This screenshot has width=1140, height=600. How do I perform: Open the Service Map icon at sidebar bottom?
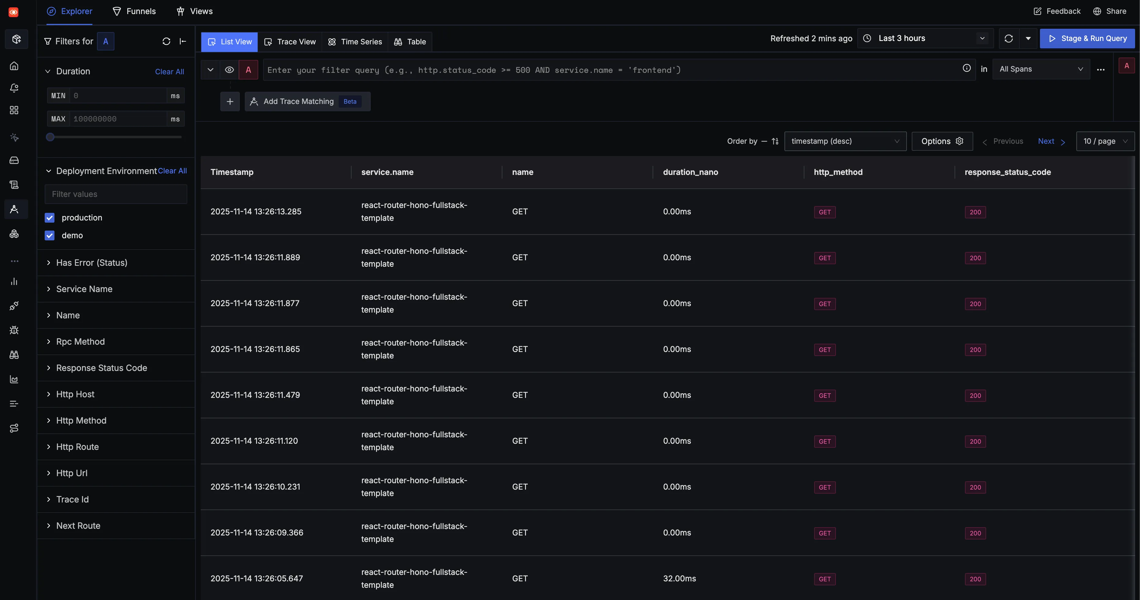click(x=14, y=428)
